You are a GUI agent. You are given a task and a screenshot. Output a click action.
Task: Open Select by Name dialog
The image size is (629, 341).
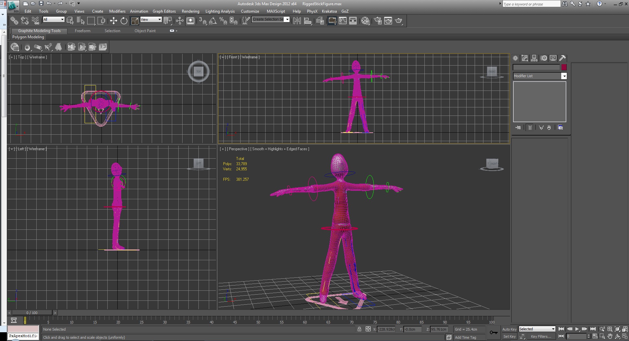[x=80, y=21]
